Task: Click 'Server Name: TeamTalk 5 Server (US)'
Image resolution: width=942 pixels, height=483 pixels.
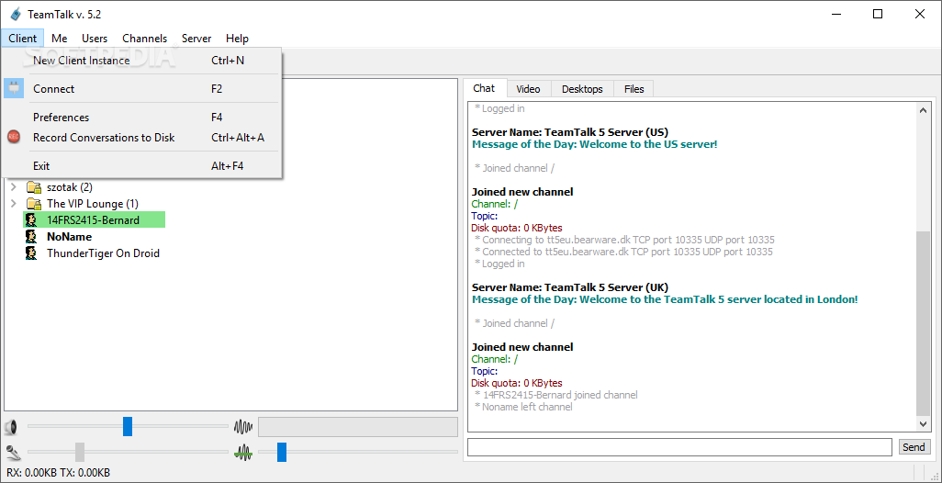Action: [x=569, y=132]
